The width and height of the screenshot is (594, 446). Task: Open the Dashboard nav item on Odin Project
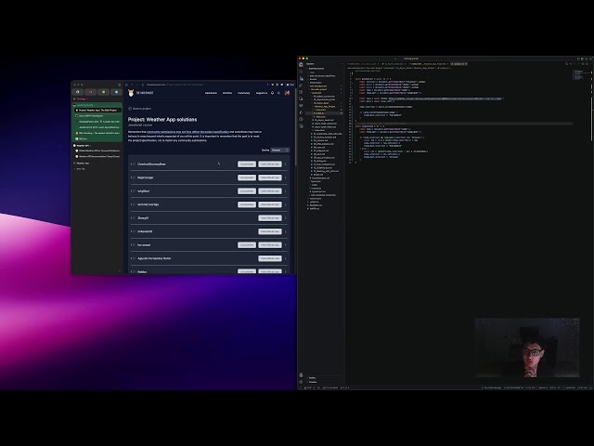click(x=211, y=93)
